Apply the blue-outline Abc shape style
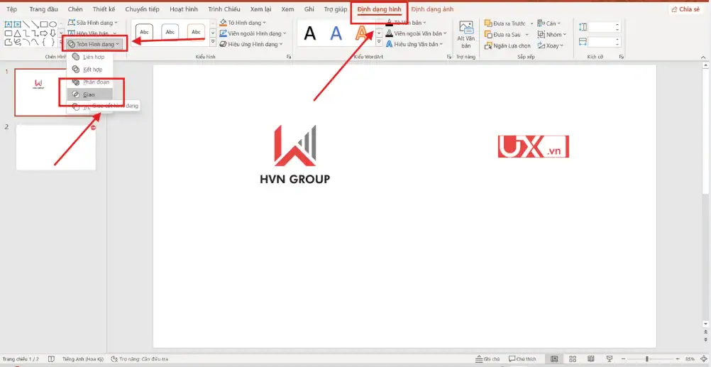 170,32
